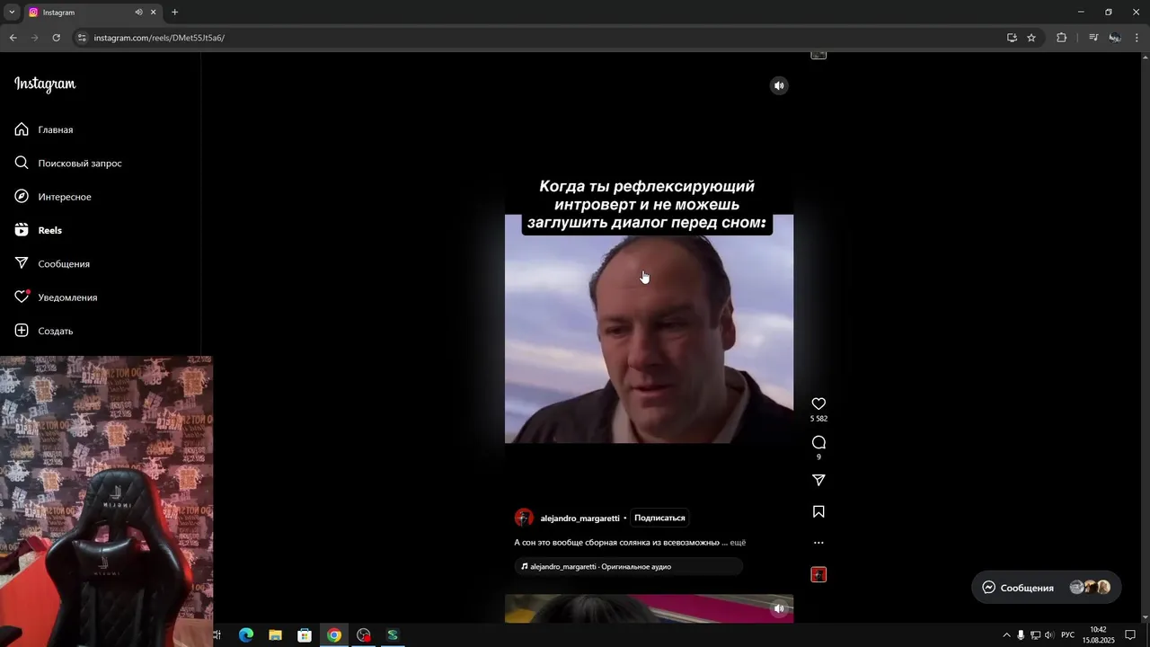Open comments on the reel
Screen dimensions: 1150x647
(x=818, y=442)
